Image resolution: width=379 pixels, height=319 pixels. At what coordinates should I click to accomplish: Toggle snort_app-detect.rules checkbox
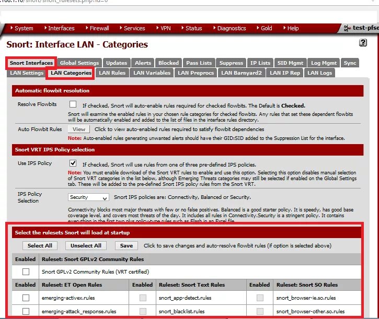[x=143, y=298]
